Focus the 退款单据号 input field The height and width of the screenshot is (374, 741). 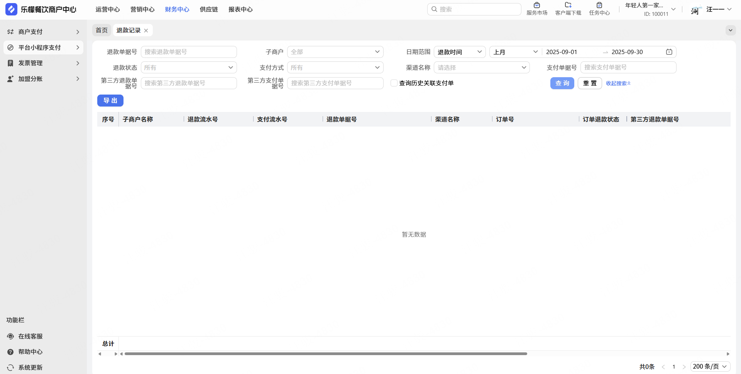189,52
